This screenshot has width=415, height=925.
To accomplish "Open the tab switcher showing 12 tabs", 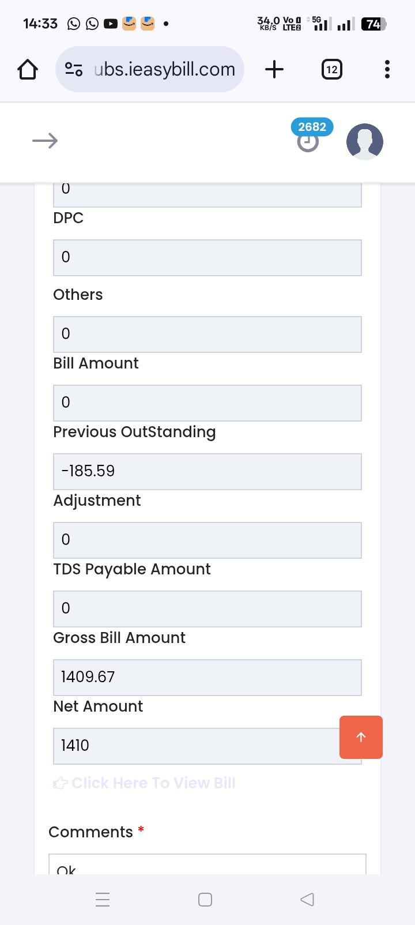I will click(x=331, y=70).
